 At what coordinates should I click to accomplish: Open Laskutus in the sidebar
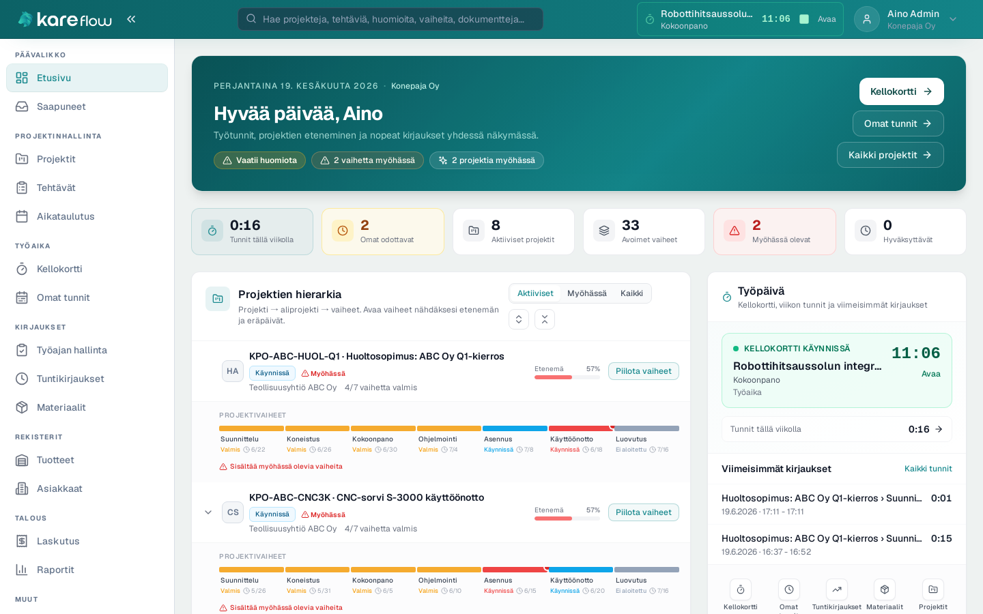[87, 541]
